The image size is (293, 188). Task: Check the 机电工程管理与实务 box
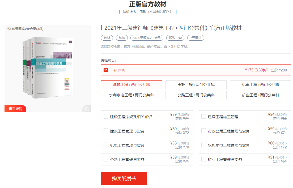click(x=106, y=145)
